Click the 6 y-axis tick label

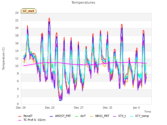[18, 81]
